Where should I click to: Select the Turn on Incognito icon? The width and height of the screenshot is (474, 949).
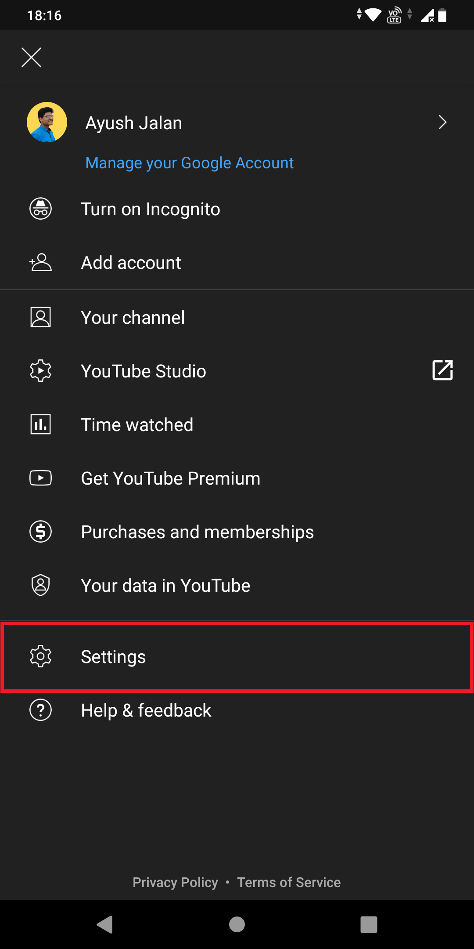[40, 209]
